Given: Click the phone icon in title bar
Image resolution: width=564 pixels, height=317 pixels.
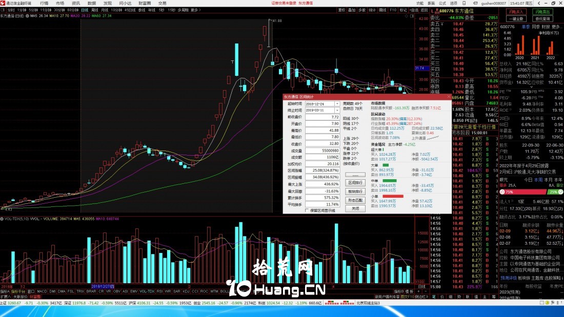Looking at the screenshot, I should (x=464, y=3).
